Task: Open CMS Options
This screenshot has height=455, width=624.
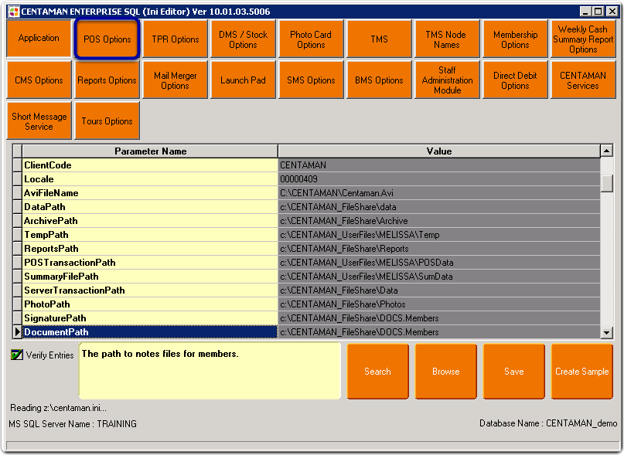Action: tap(39, 80)
